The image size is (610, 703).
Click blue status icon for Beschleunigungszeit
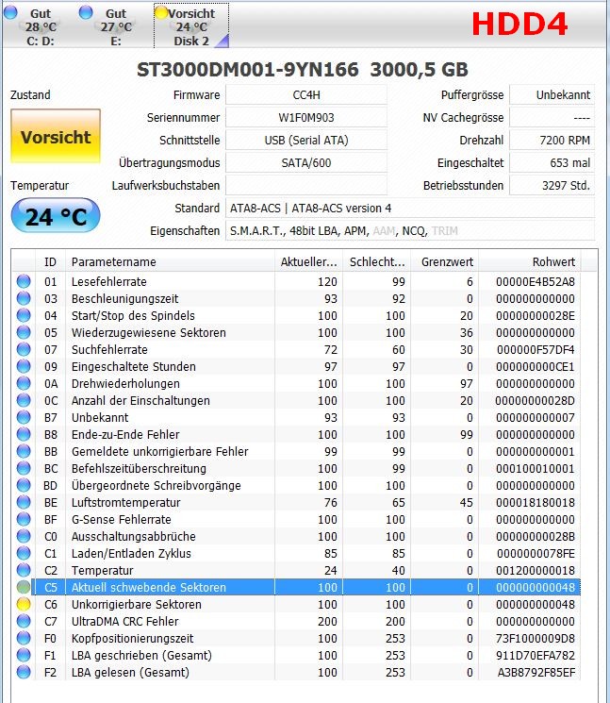click(24, 298)
